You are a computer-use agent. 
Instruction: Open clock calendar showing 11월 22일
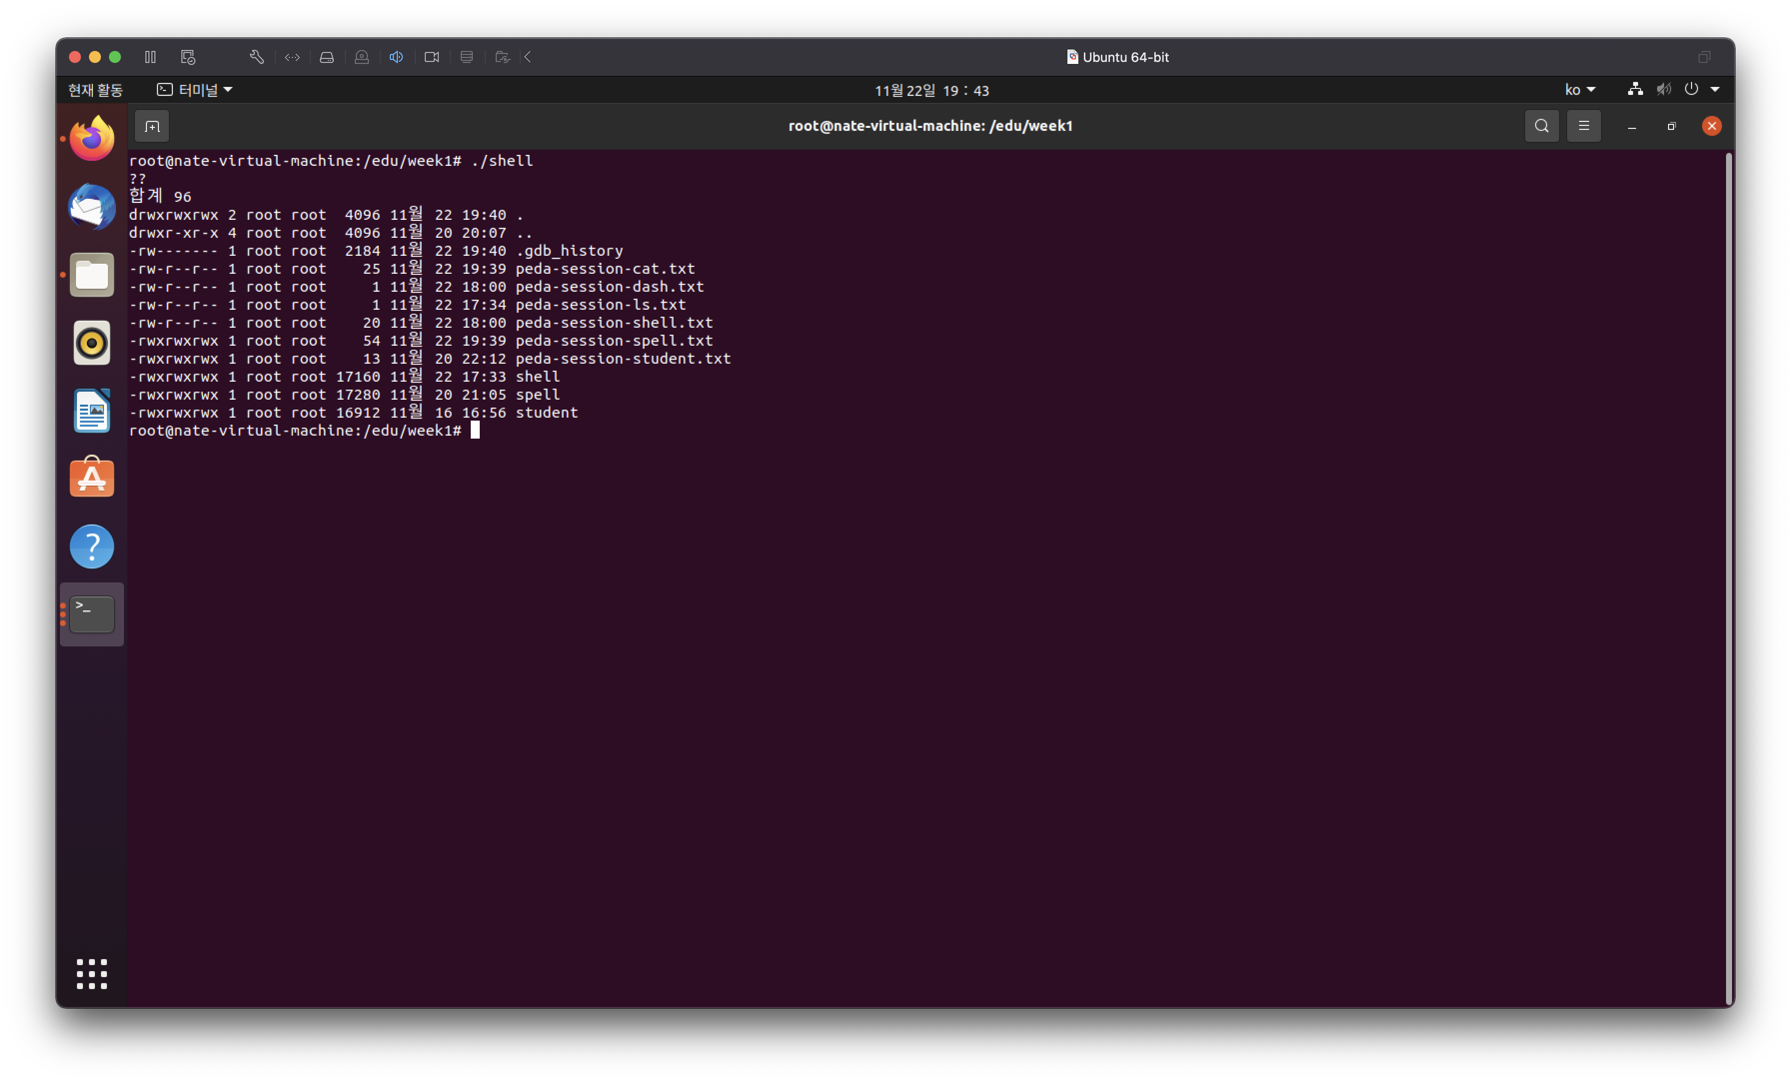[931, 90]
